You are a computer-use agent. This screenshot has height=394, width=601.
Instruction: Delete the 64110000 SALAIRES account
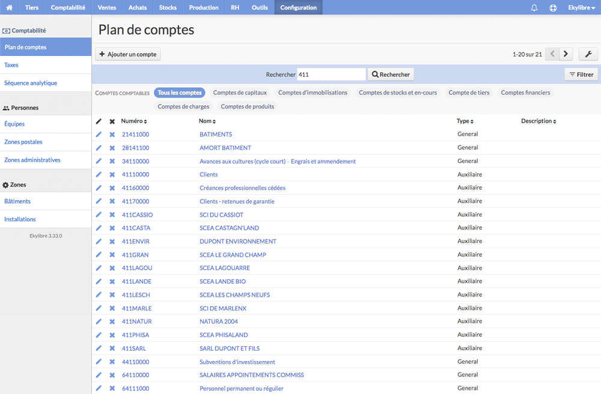[x=112, y=375]
